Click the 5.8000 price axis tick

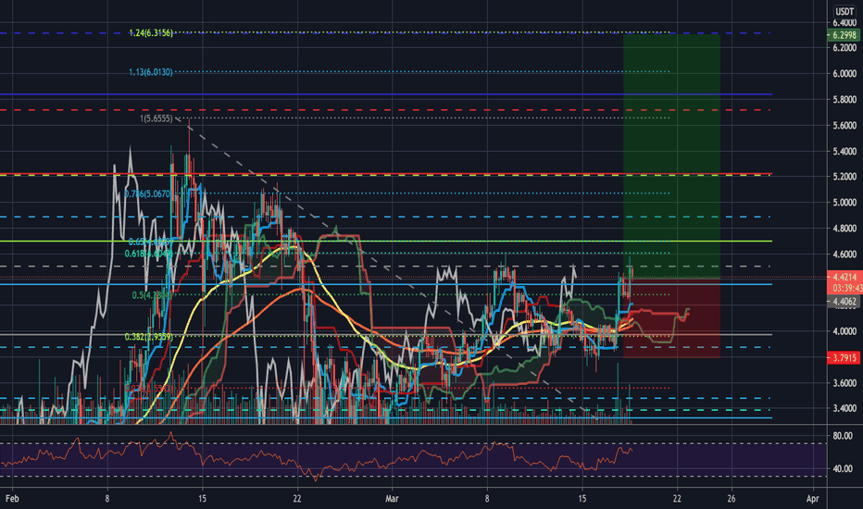tap(844, 100)
